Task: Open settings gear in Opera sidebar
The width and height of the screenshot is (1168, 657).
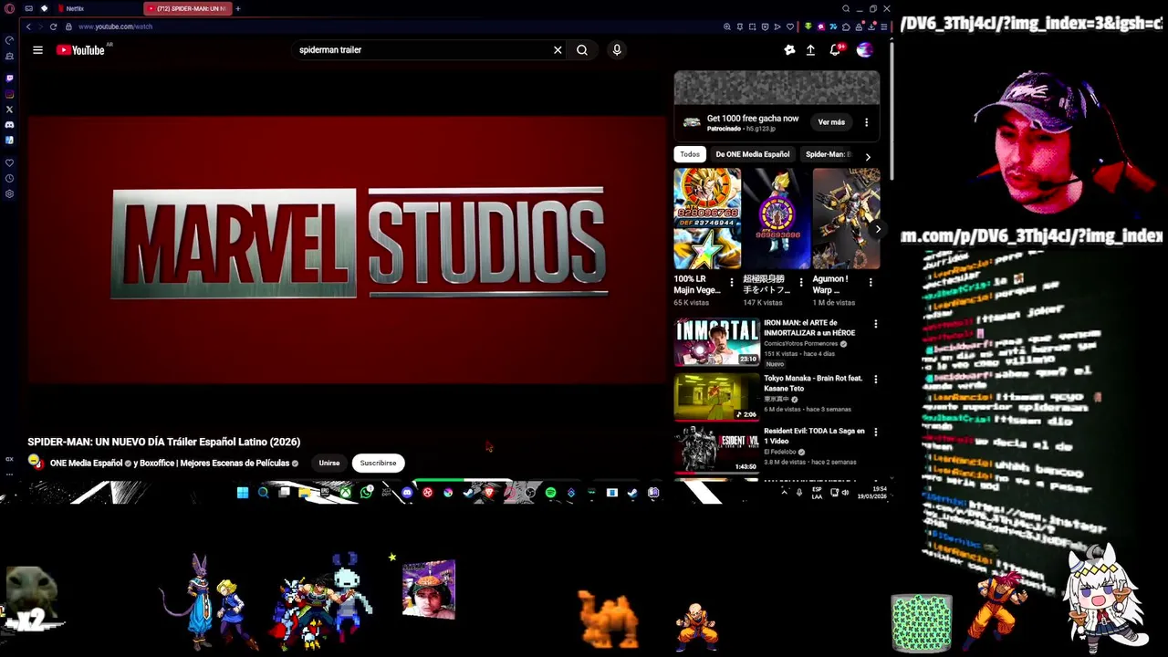Action: [9, 194]
